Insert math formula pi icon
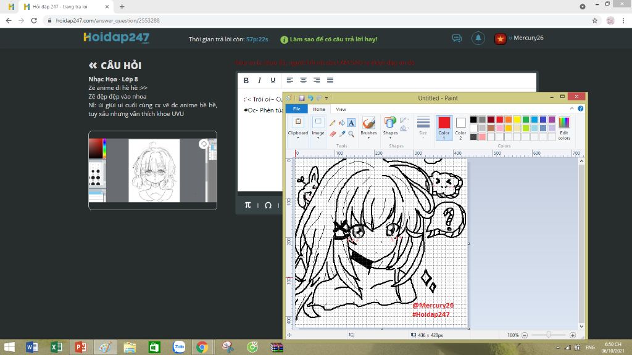632x355 pixels. coord(248,205)
